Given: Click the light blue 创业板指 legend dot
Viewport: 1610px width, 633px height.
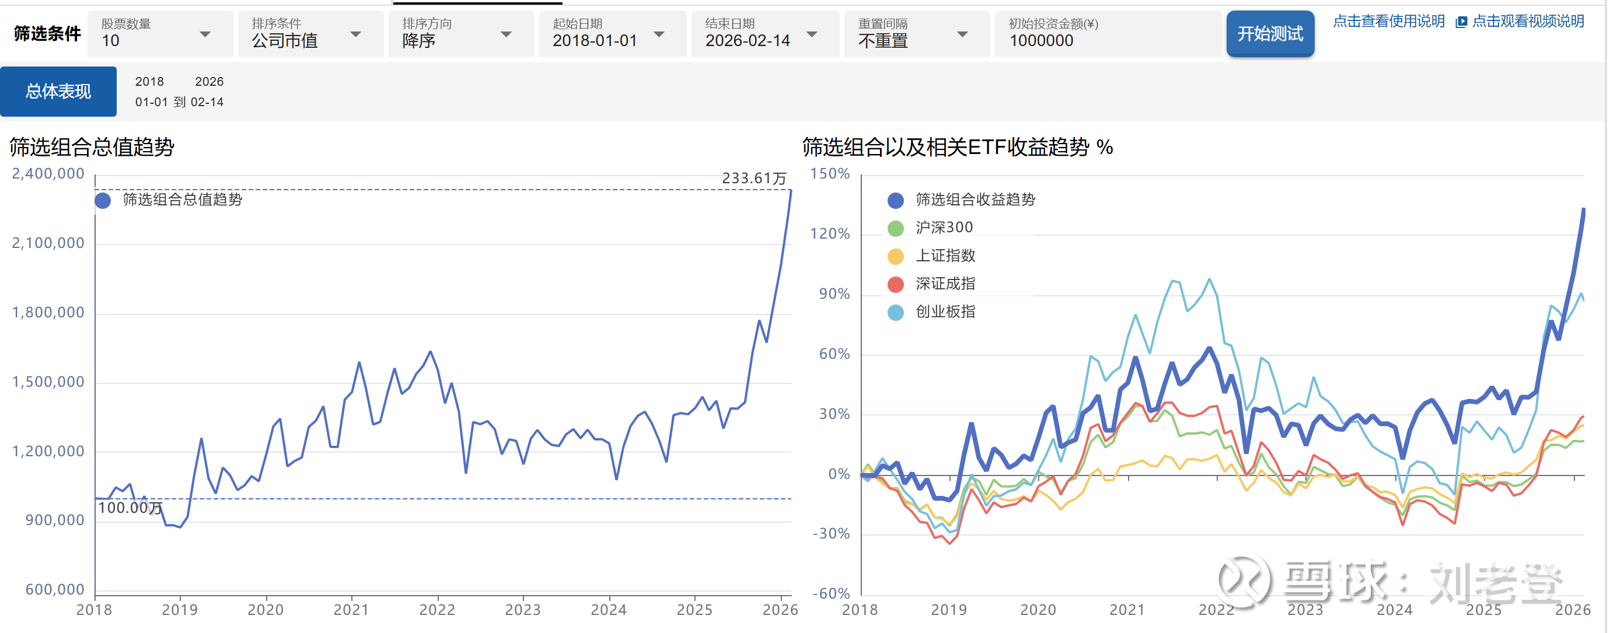Looking at the screenshot, I should click(x=897, y=313).
